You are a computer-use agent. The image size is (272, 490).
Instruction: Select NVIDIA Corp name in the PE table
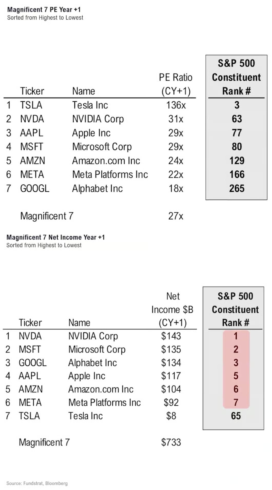(x=98, y=119)
